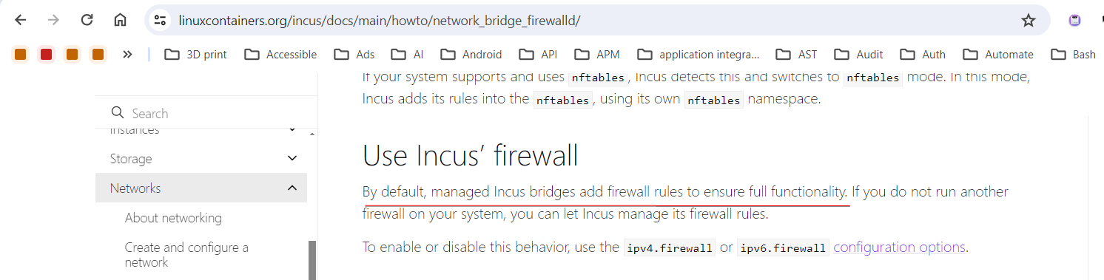Image resolution: width=1104 pixels, height=280 pixels.
Task: Open the purple extension icon in the toolbar
Action: click(x=1075, y=21)
